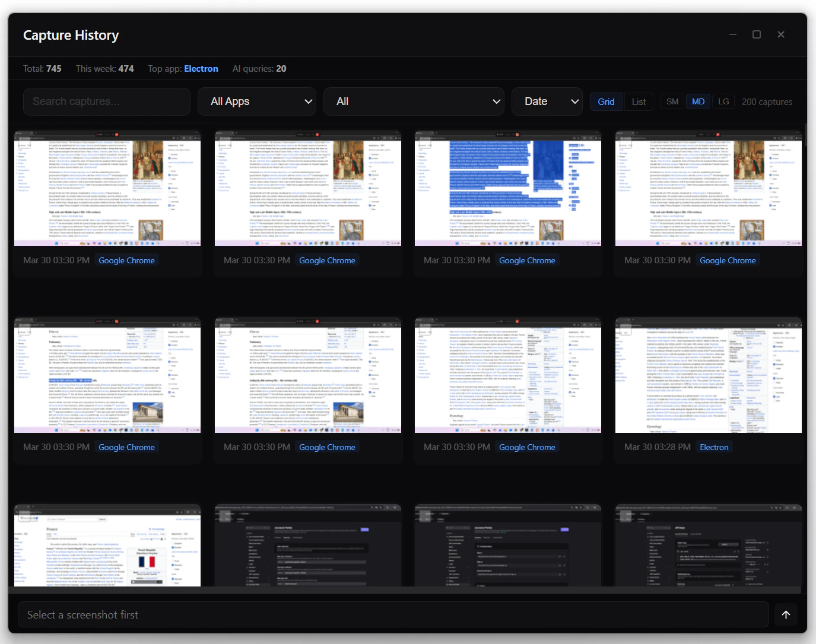Expand the All type filter dropdown

413,101
